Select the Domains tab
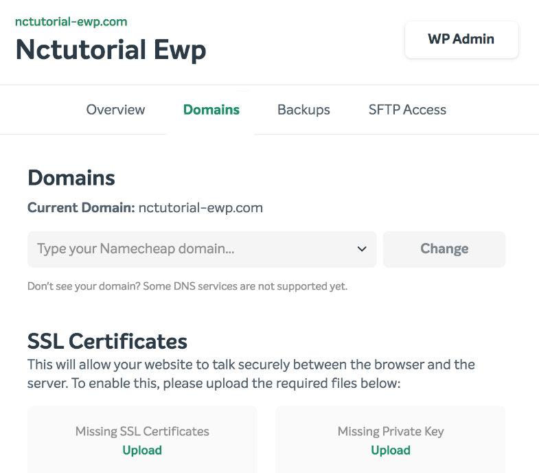This screenshot has height=473, width=539. pos(211,110)
